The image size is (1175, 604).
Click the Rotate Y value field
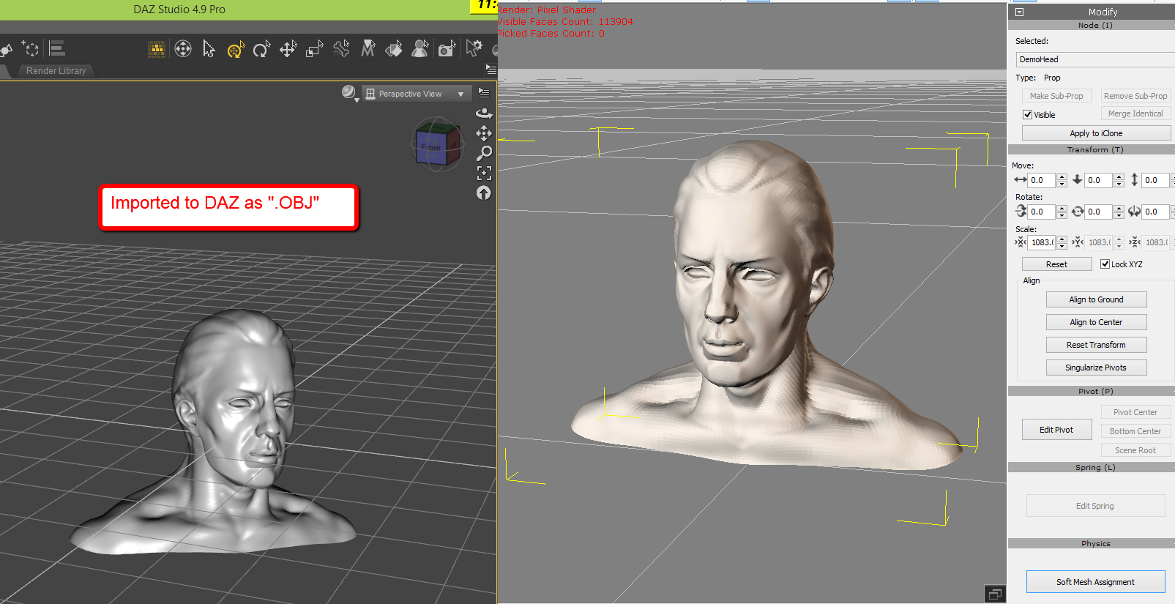1098,212
